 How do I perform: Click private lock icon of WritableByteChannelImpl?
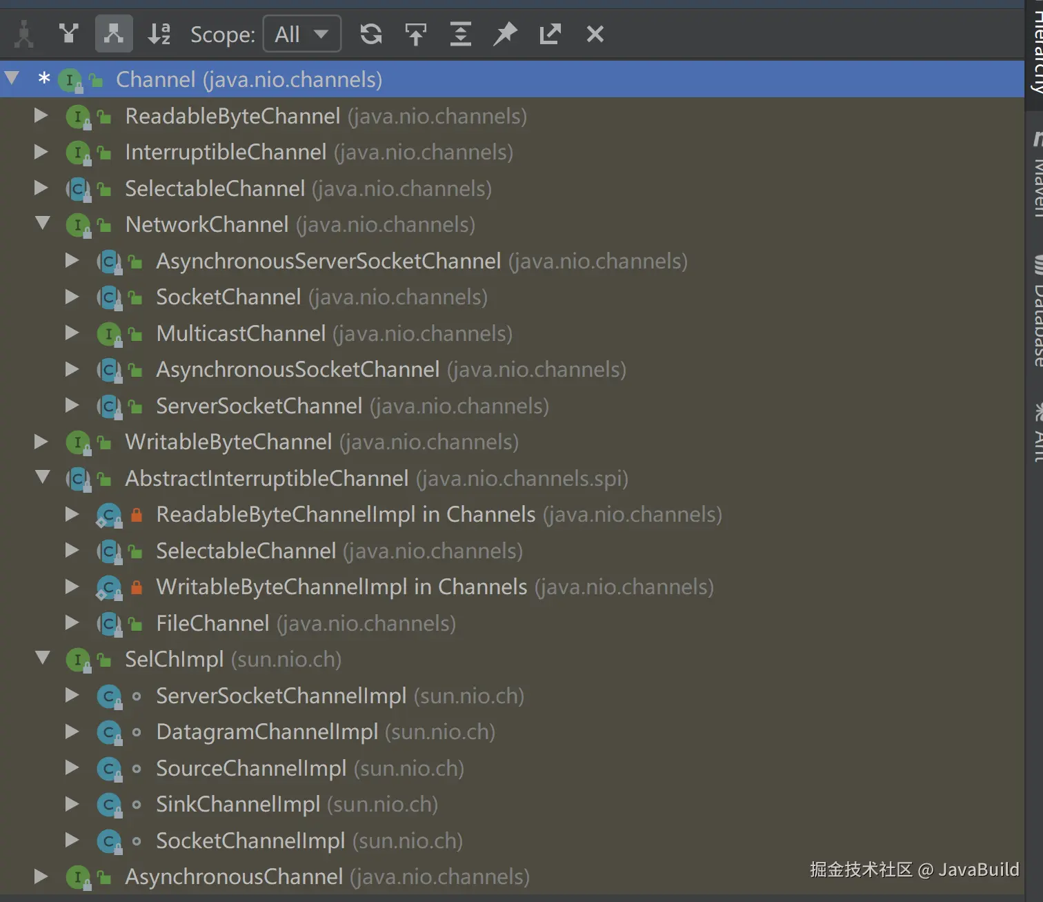pos(137,587)
